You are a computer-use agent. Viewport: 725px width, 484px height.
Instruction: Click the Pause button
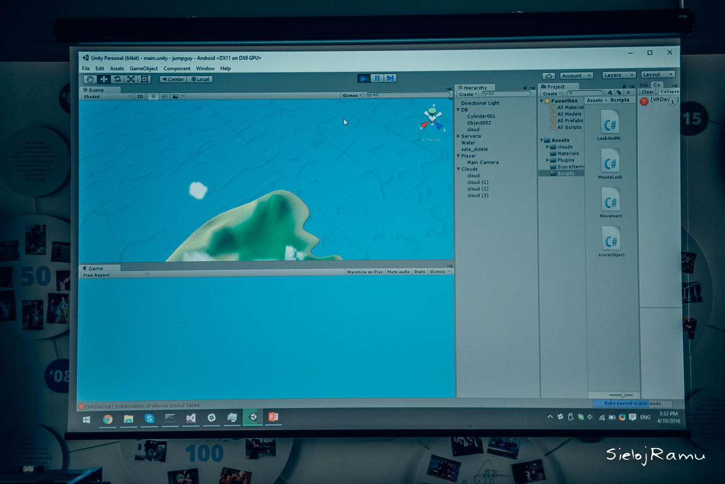tap(377, 79)
